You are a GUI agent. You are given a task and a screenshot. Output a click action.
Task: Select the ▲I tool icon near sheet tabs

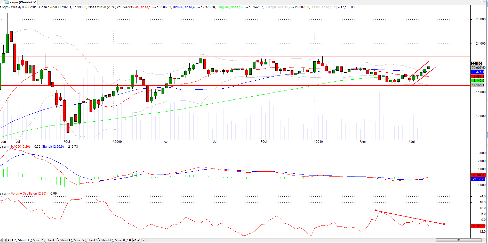pyautogui.click(x=139, y=240)
